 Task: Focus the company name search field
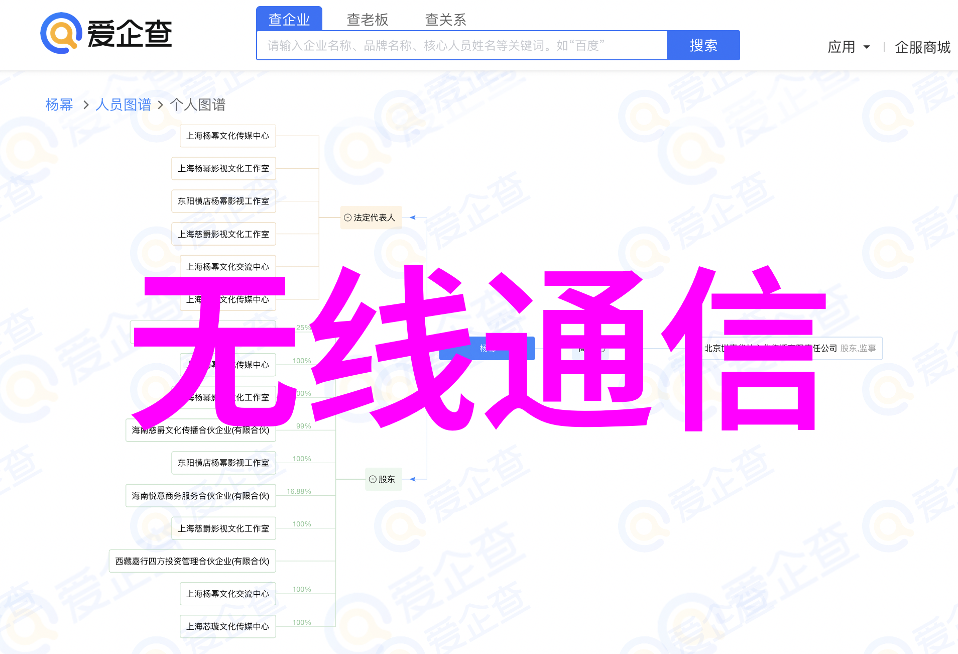click(x=462, y=45)
